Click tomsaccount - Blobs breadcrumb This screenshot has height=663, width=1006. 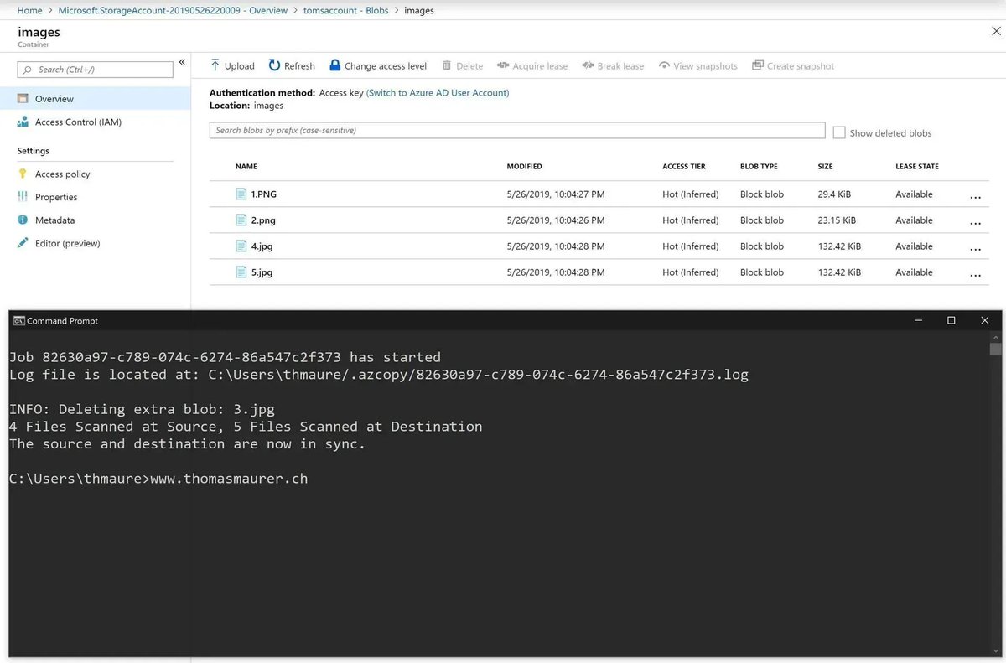346,10
